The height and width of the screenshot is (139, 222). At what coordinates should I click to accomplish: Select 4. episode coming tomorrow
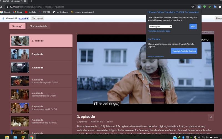tap(41, 81)
